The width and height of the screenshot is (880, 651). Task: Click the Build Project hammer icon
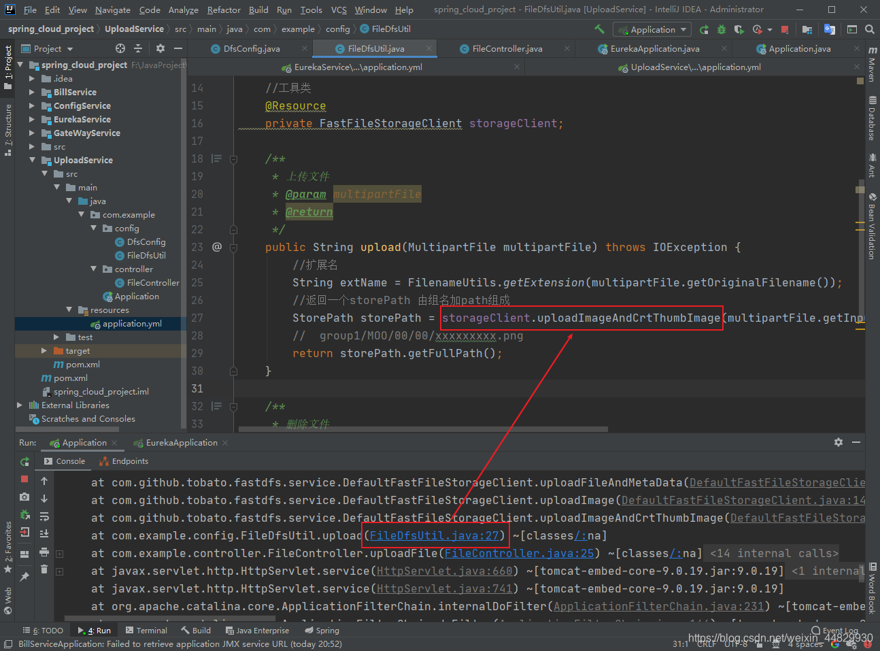tap(599, 29)
